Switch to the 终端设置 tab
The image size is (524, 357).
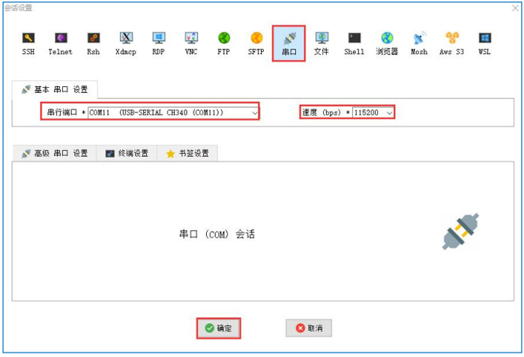click(x=127, y=154)
